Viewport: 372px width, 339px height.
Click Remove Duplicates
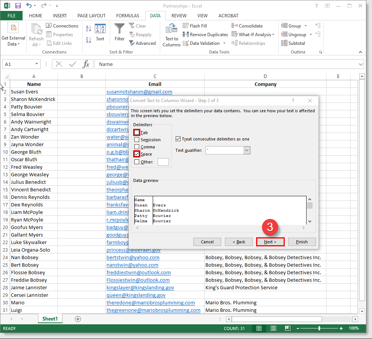(x=205, y=34)
